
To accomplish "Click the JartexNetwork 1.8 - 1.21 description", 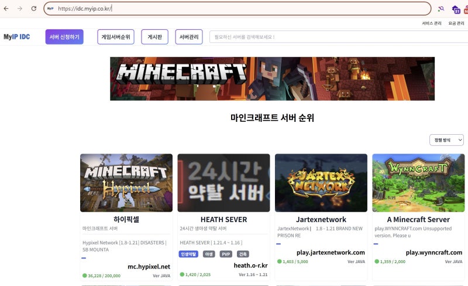I will click(320, 232).
